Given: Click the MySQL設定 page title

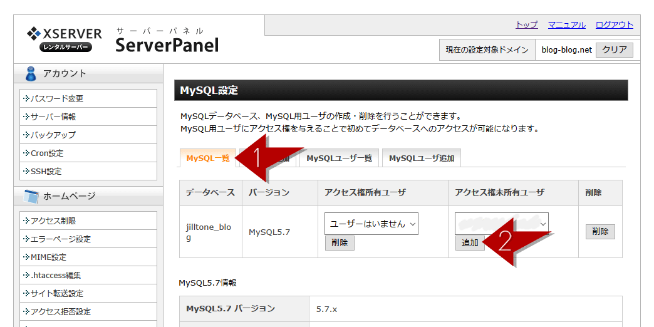Looking at the screenshot, I should click(209, 90).
